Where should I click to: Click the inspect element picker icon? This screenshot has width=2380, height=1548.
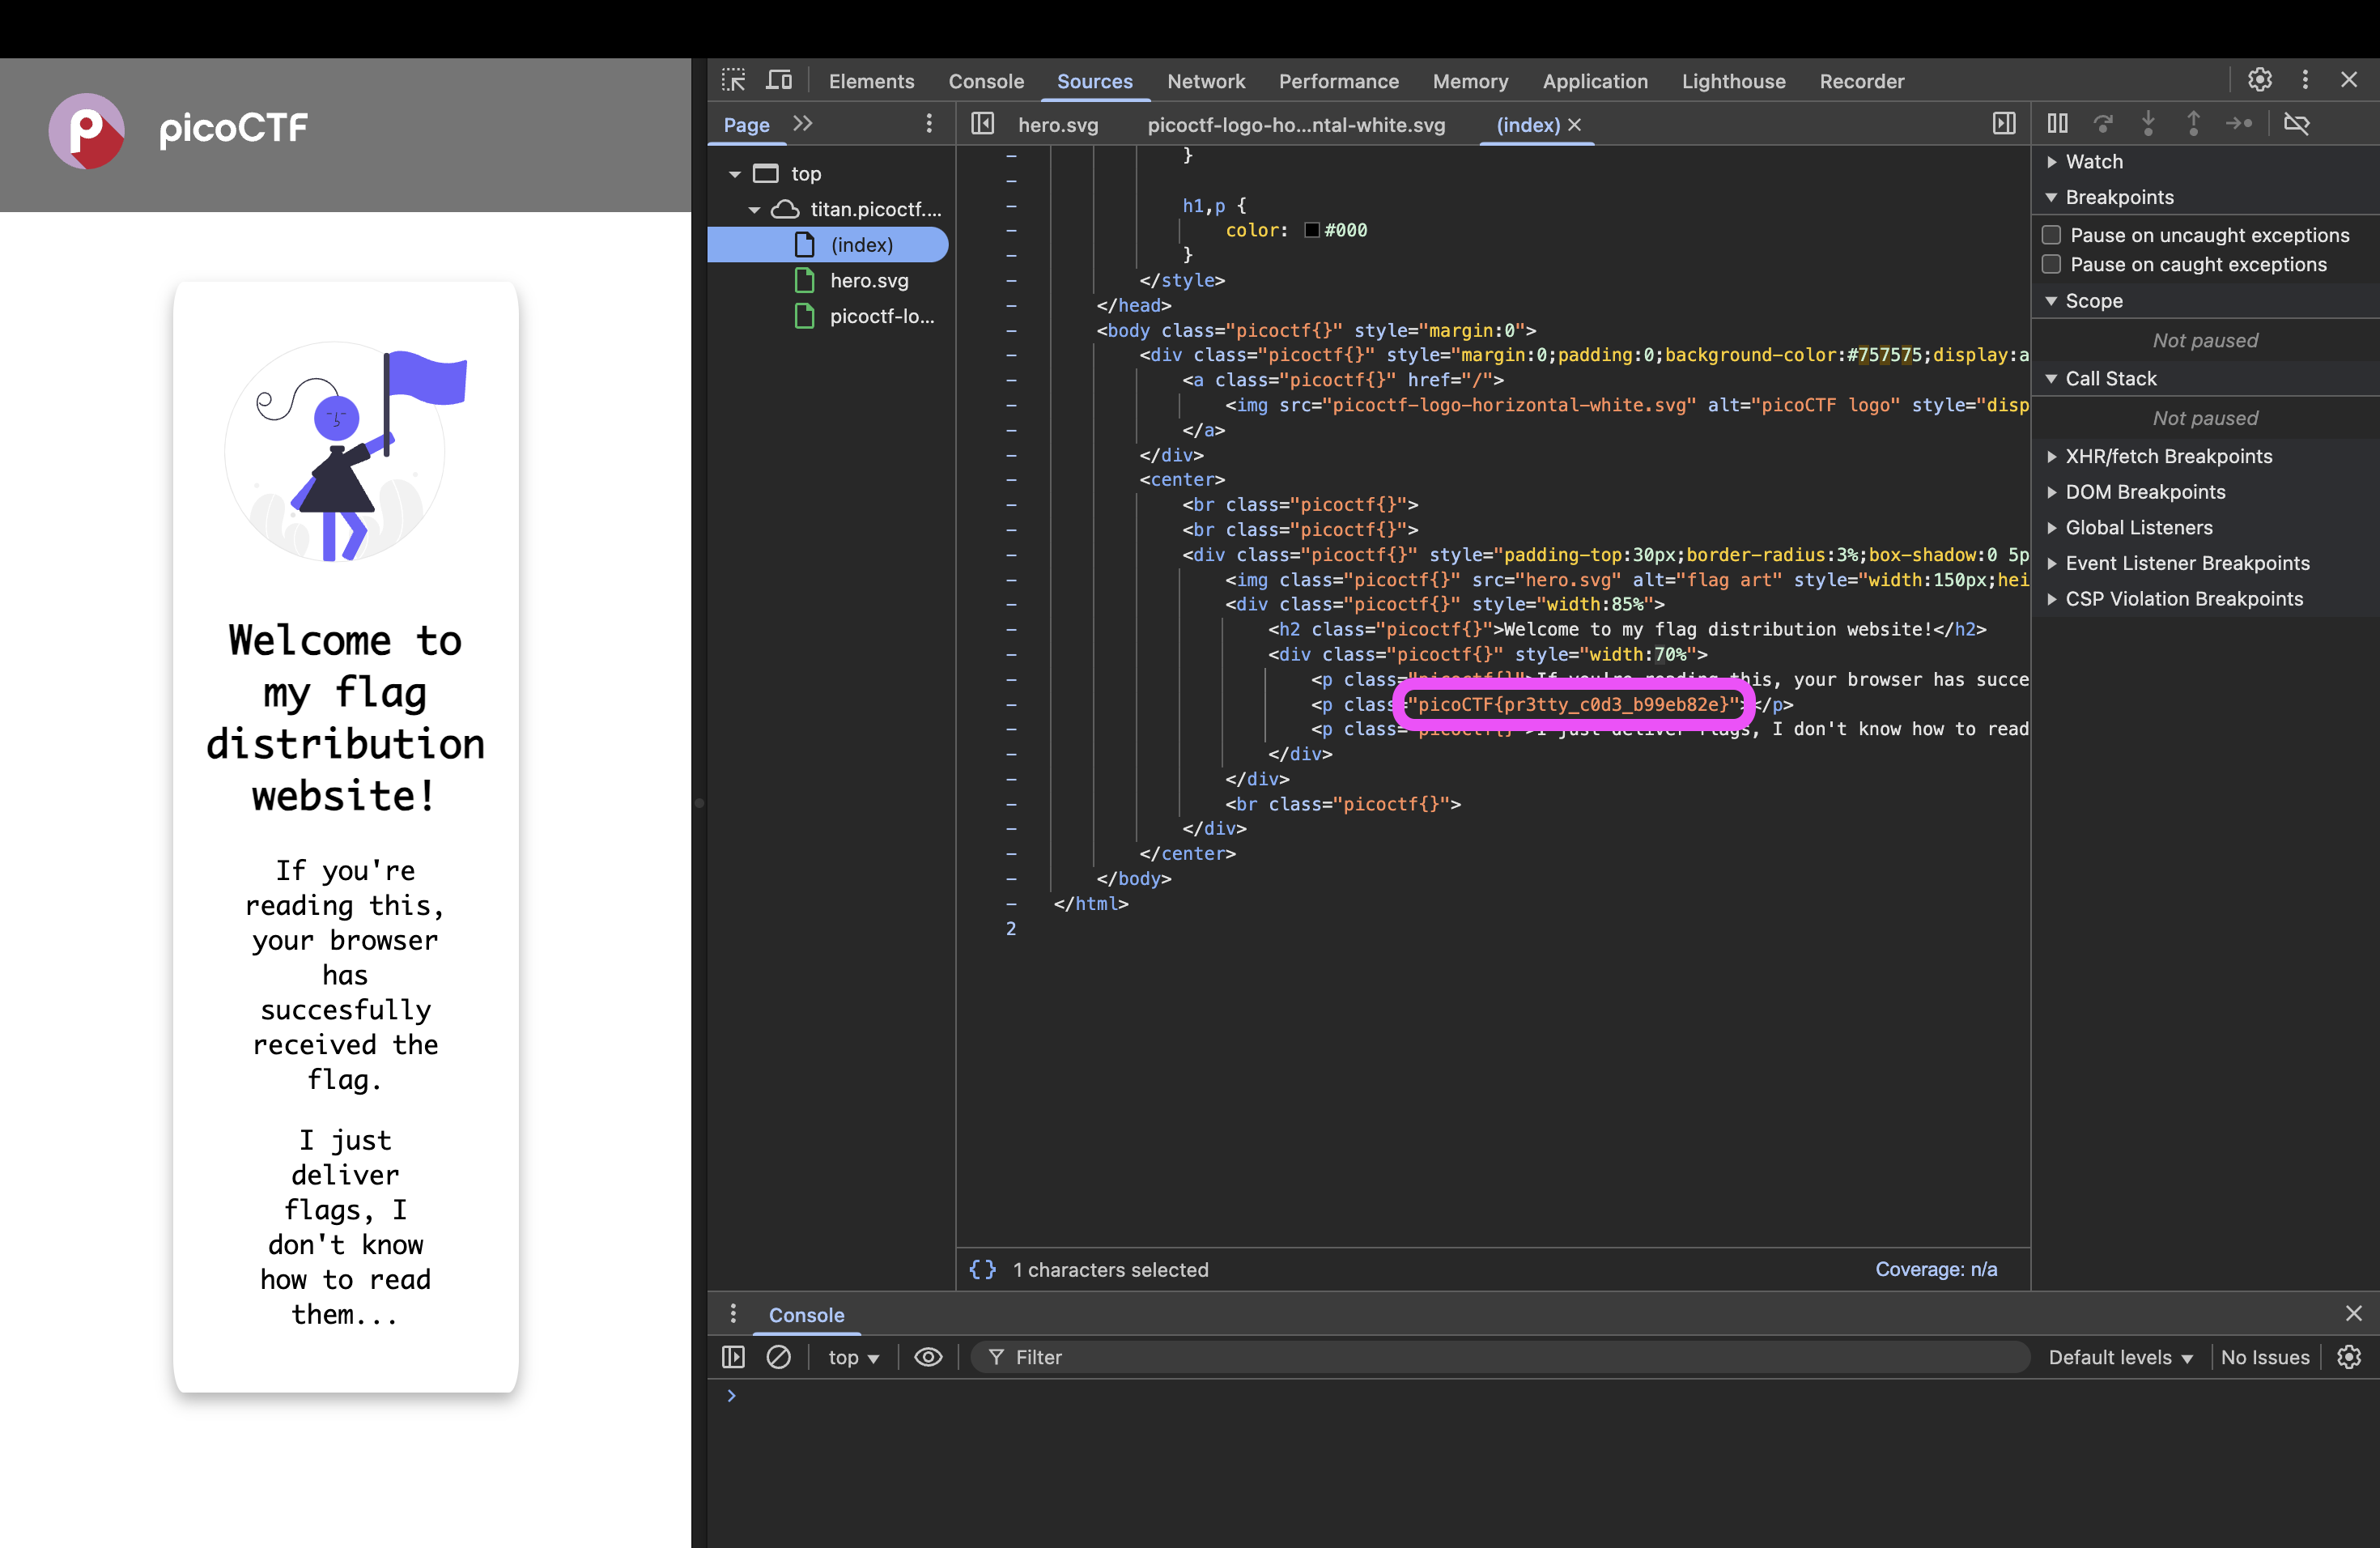tap(733, 80)
